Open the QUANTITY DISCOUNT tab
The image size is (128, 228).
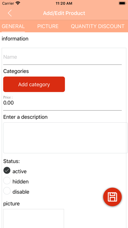point(98,26)
